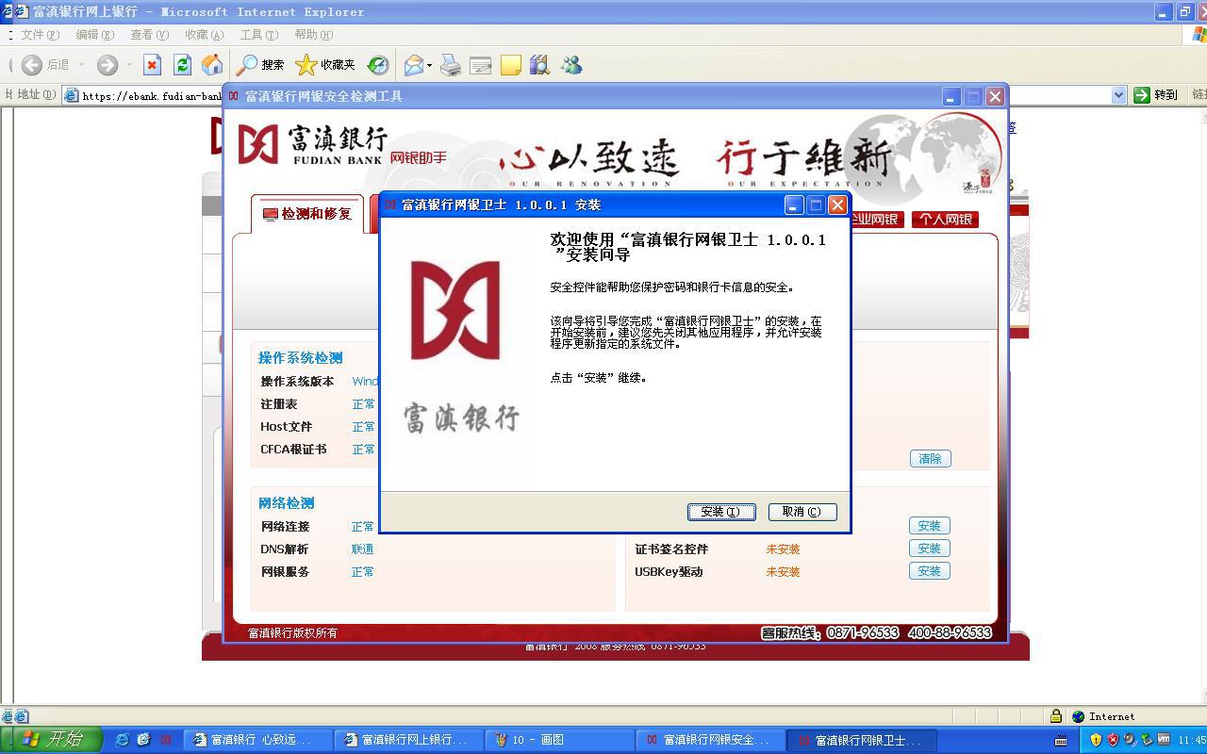Go to the Home page icon
This screenshot has height=754, width=1207.
point(212,64)
